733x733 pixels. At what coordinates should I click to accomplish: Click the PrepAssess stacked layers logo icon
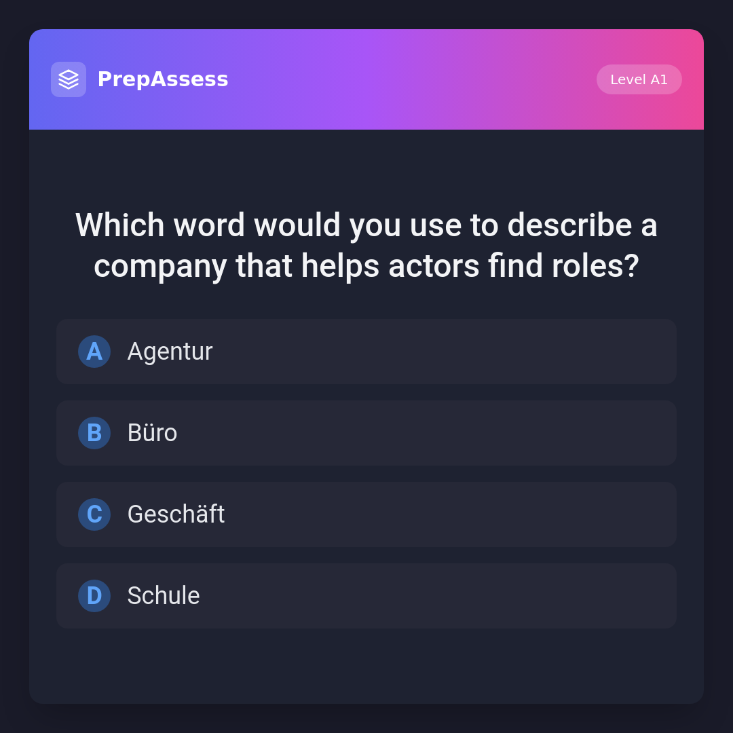(69, 79)
